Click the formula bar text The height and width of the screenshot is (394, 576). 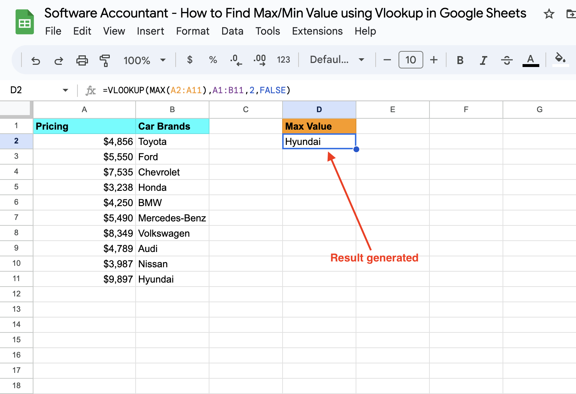point(196,90)
